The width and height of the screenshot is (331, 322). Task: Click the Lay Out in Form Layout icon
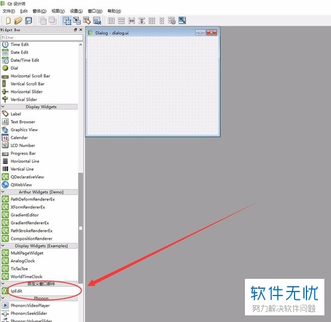[162, 21]
